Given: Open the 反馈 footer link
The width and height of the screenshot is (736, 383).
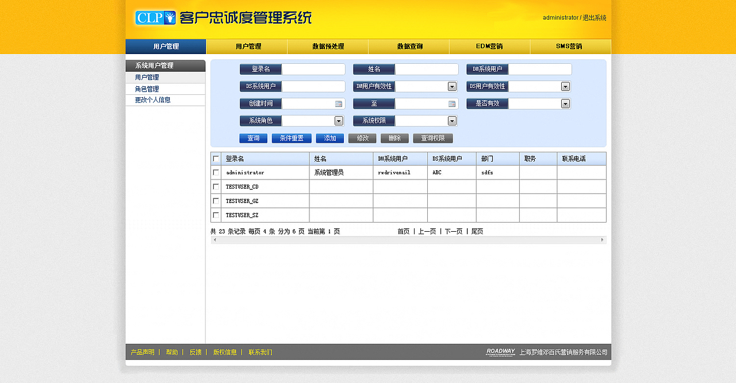Looking at the screenshot, I should point(195,353).
